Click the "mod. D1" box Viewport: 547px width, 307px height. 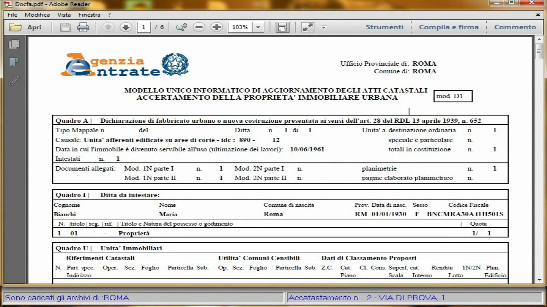[x=453, y=96]
